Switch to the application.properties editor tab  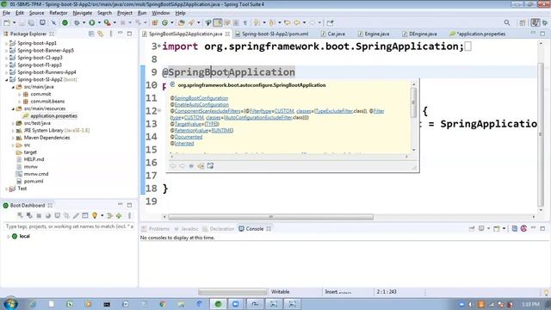pyautogui.click(x=478, y=34)
